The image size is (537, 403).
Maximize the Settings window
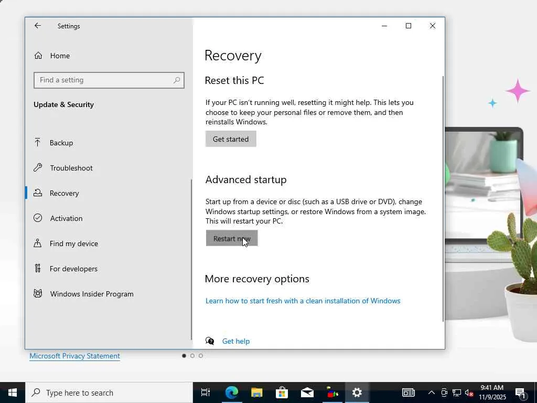[x=408, y=26]
